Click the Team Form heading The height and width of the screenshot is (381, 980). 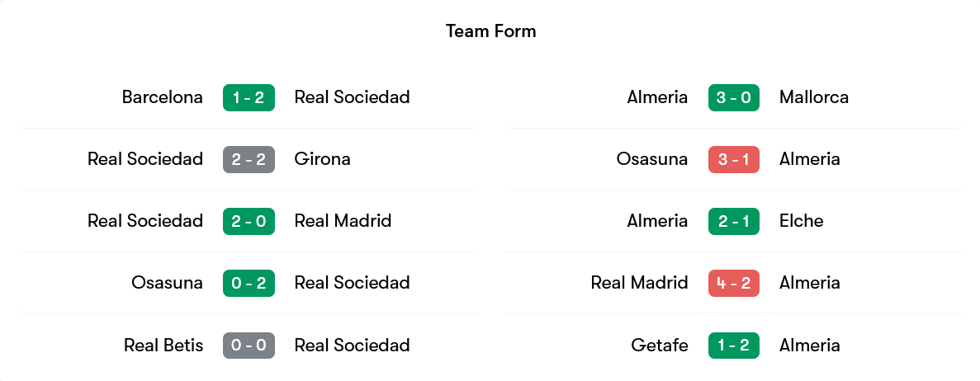click(490, 31)
